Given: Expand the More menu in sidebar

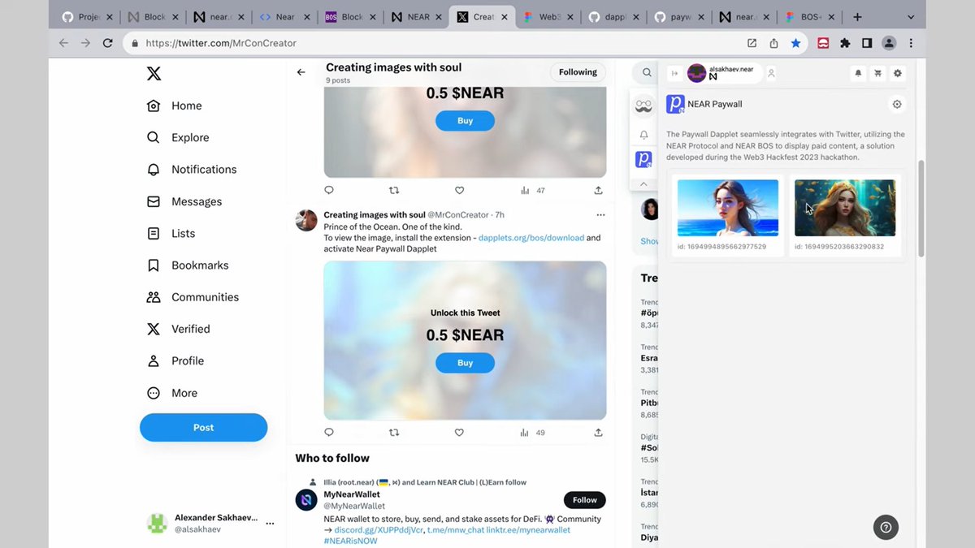Looking at the screenshot, I should pyautogui.click(x=171, y=393).
